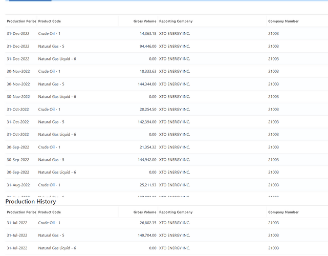Viewport: 328px width, 256px height.
Task: Select gross volume value 25,211.93
Action: (x=148, y=185)
